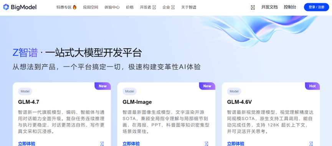Screen dimensions: 332x146
Task: Open the 开发文档 link
Action: (x=269, y=7)
